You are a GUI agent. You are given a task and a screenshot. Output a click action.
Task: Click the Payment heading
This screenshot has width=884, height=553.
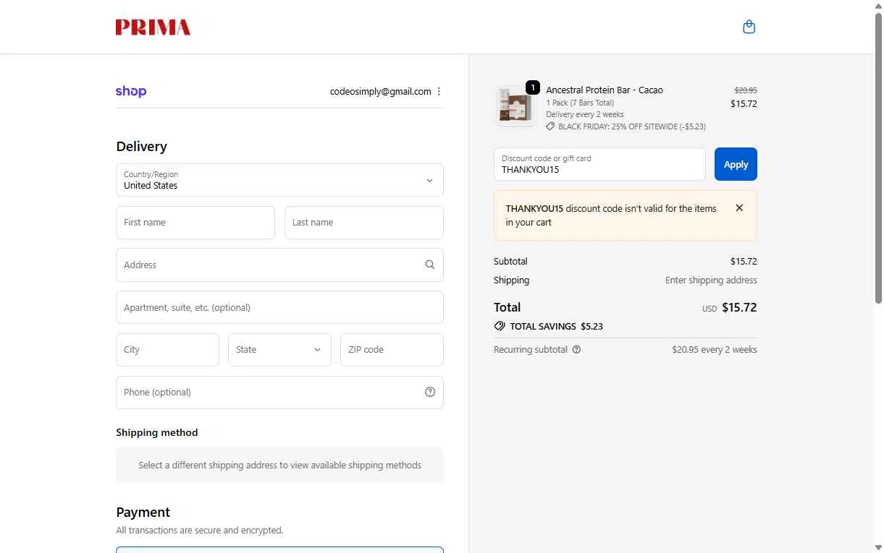coord(143,513)
